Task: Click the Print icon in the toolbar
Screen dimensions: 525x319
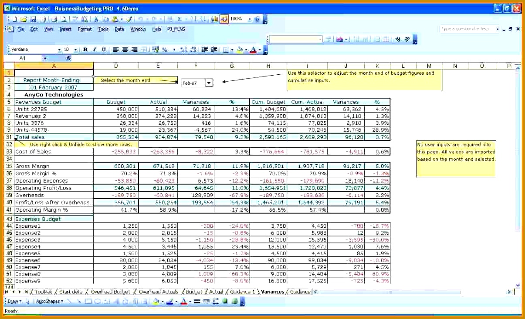Action: 54,19
